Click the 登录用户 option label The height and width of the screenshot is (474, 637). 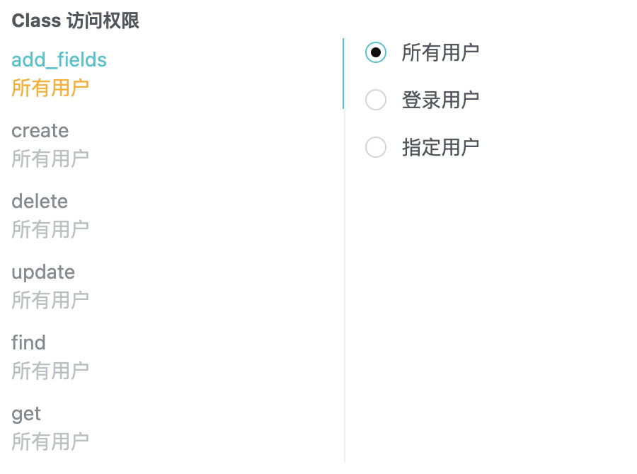439,100
